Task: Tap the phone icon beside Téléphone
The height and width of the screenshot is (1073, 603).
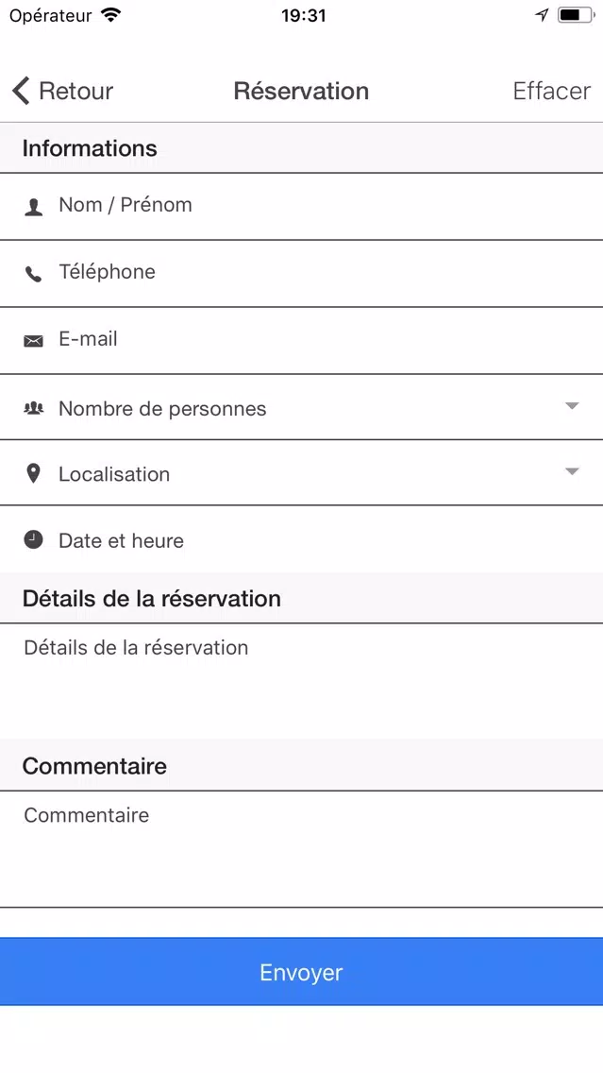Action: tap(34, 275)
